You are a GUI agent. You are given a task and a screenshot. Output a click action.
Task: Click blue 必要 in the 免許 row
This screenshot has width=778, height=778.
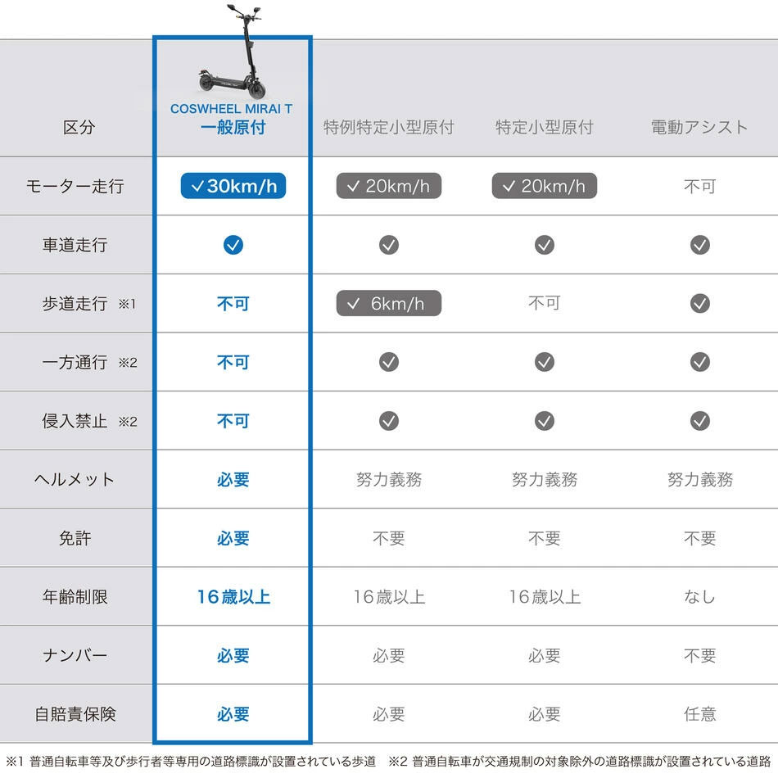[x=233, y=538]
